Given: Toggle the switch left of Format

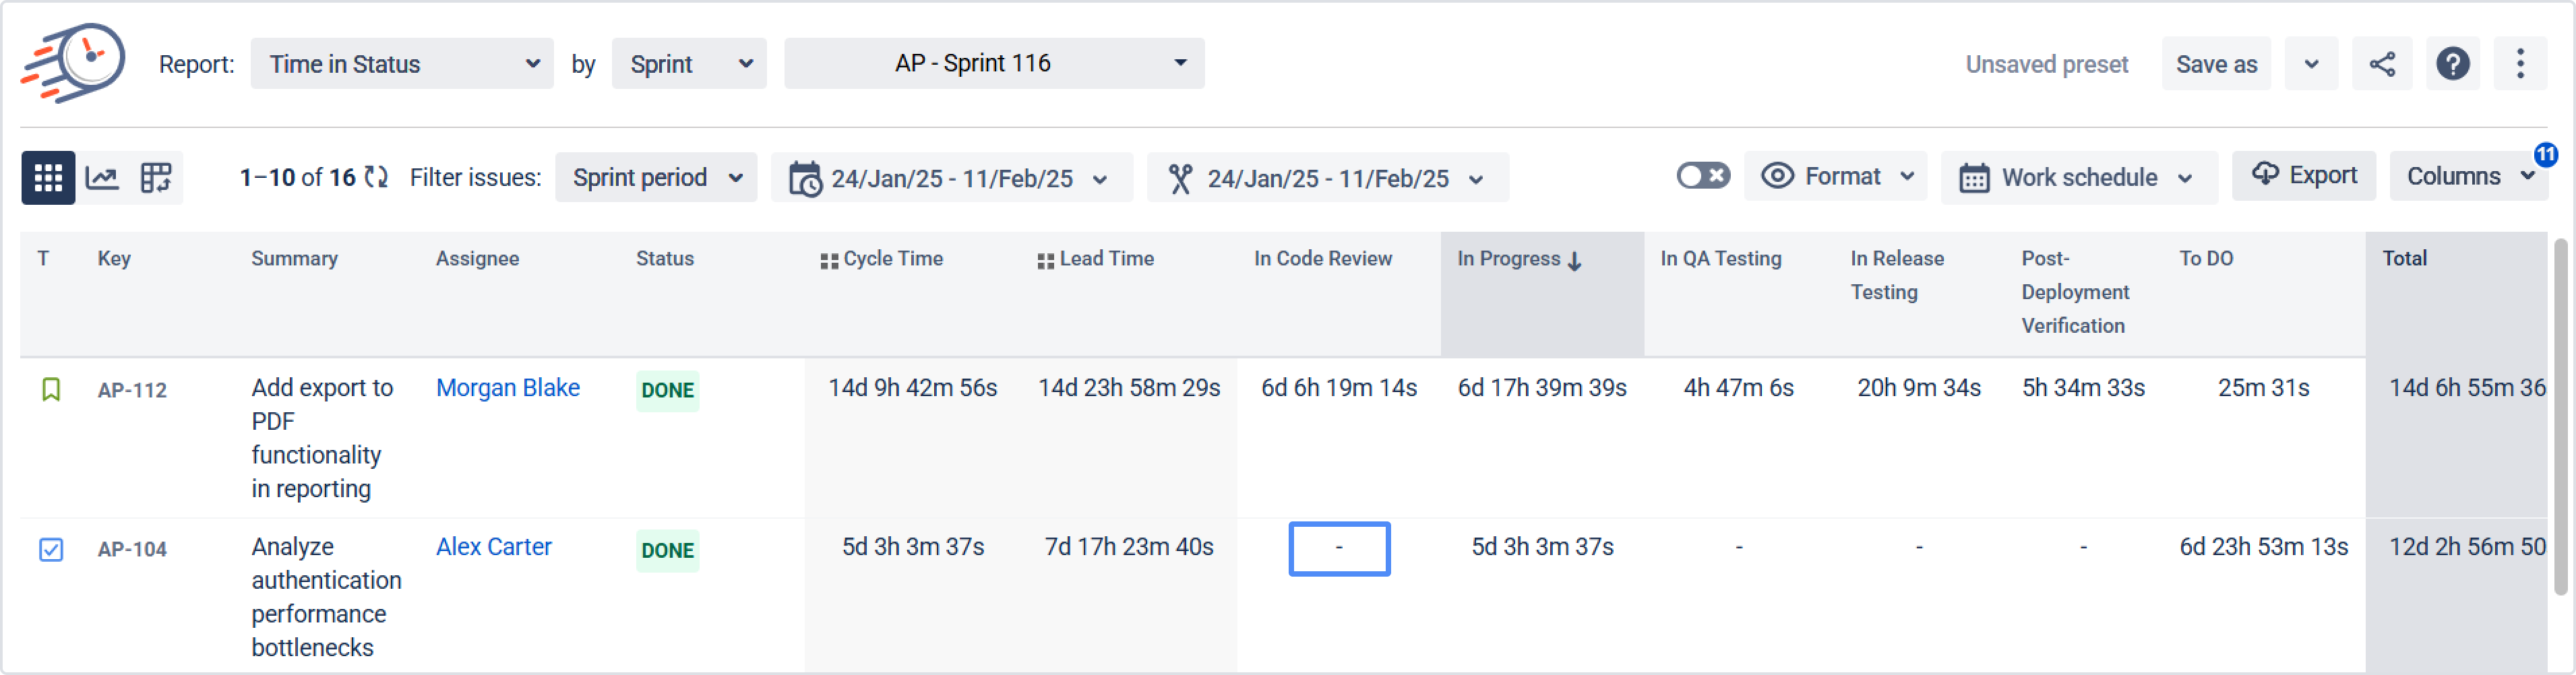Looking at the screenshot, I should coord(1702,176).
